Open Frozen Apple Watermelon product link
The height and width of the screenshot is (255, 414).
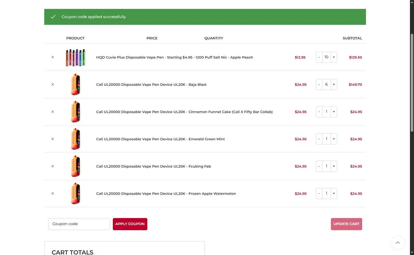(x=166, y=193)
